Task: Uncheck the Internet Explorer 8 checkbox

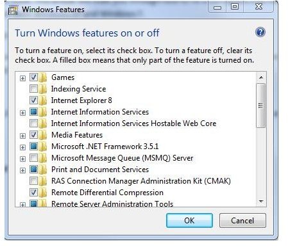Action: tap(33, 100)
